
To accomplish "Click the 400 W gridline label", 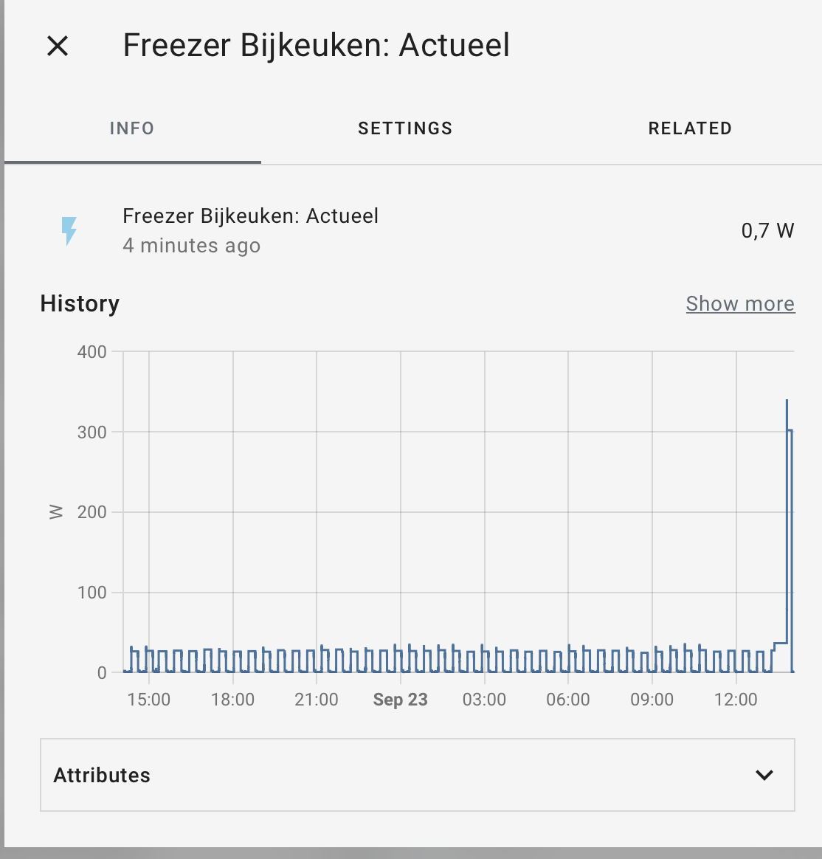I will click(90, 352).
